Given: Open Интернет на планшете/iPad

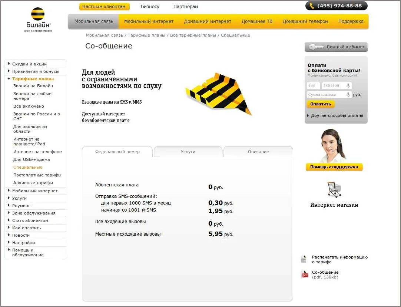Looking at the screenshot, I should pyautogui.click(x=29, y=141).
